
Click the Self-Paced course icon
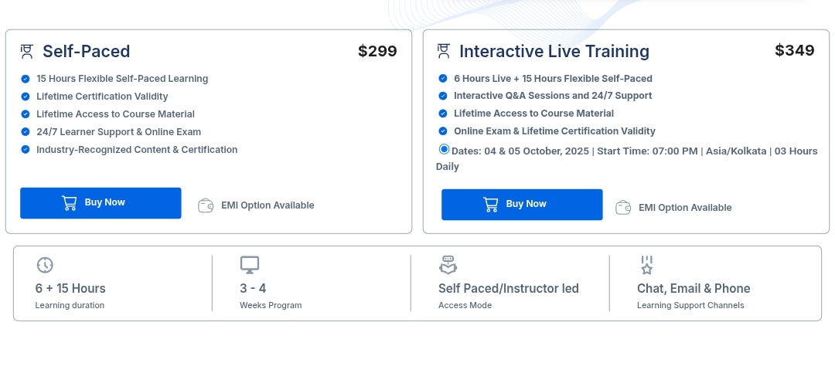27,52
